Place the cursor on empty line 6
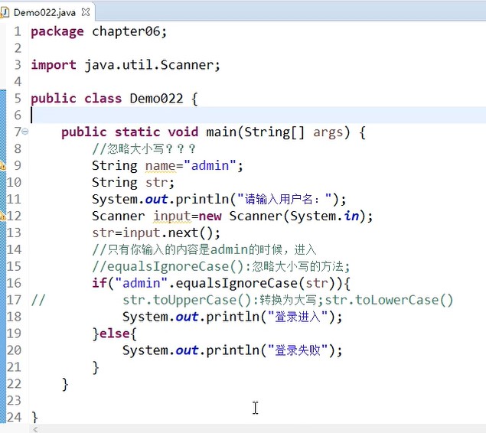486x433 pixels. point(257,116)
